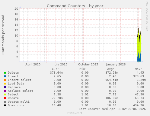Image resolution: width=150 pixels, height=116 pixels.
Task: Click Insert select average 964.51n
Action: click(112, 80)
